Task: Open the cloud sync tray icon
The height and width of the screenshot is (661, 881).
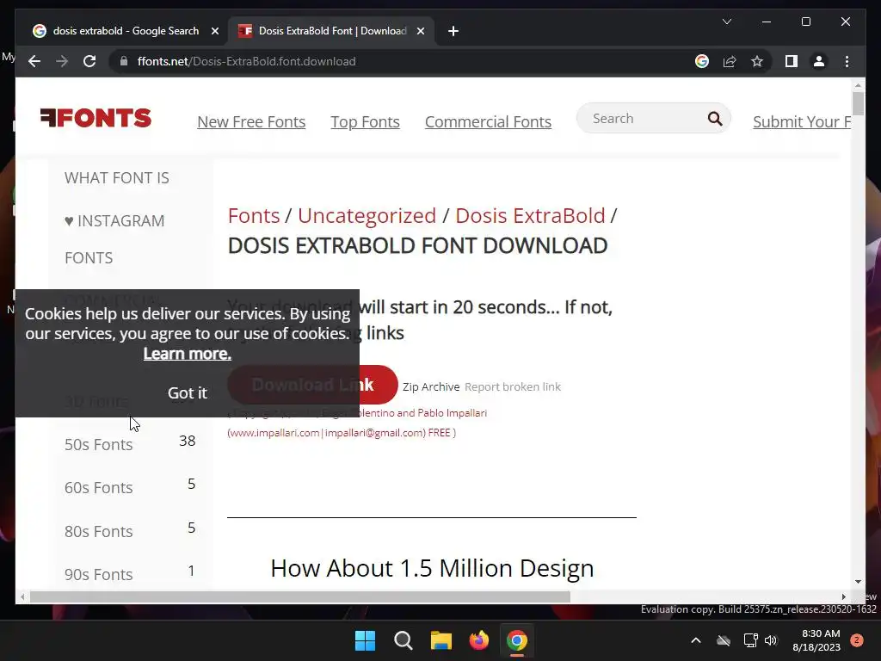Action: 724,640
